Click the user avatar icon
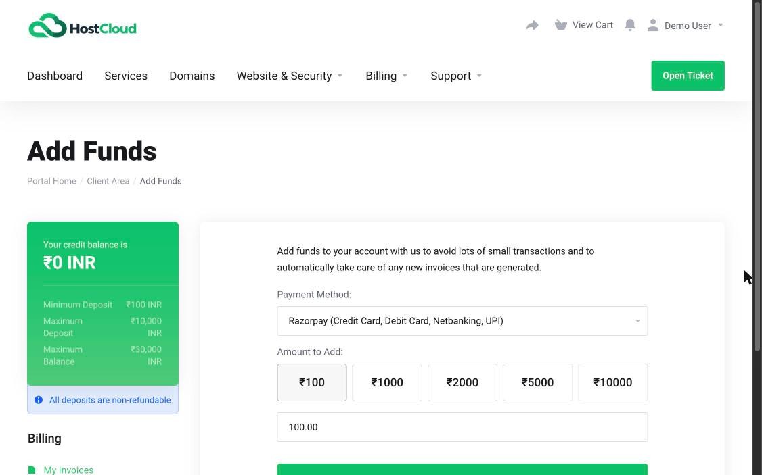Image resolution: width=762 pixels, height=475 pixels. 652,25
